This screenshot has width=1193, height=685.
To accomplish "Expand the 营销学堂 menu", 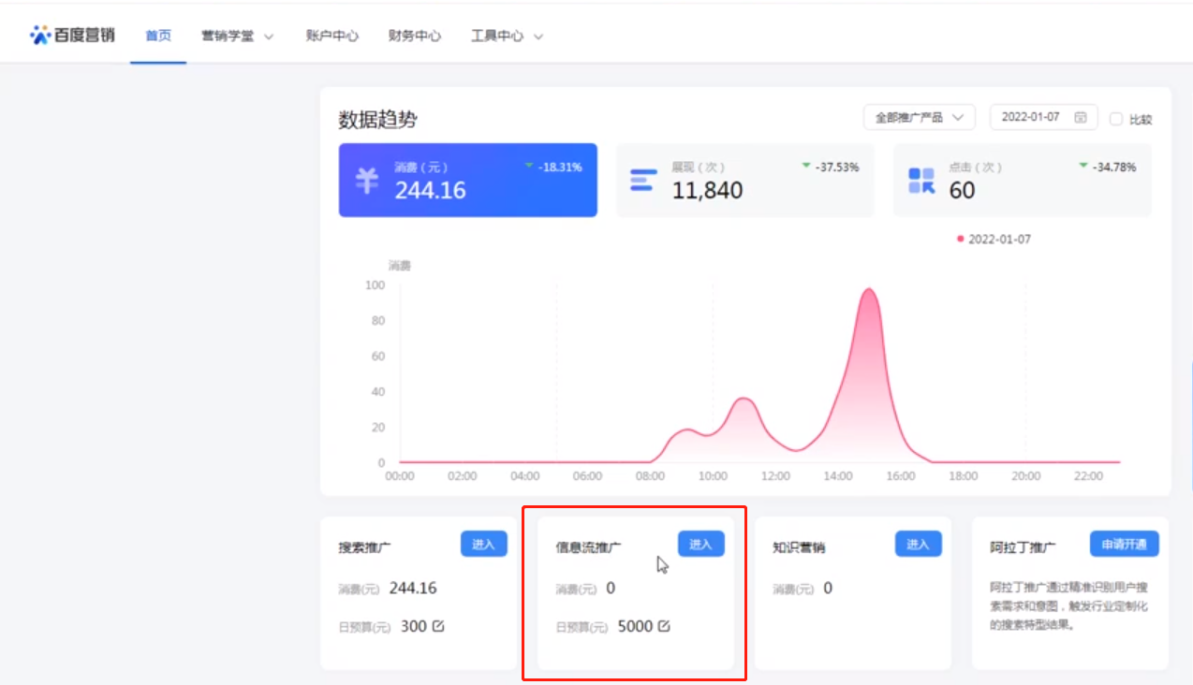I will (x=237, y=36).
